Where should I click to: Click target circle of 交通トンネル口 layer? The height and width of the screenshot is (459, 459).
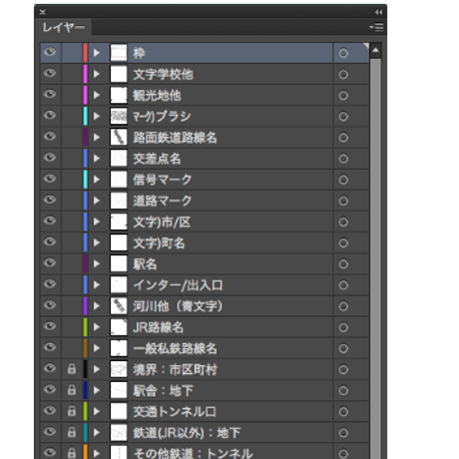point(343,412)
